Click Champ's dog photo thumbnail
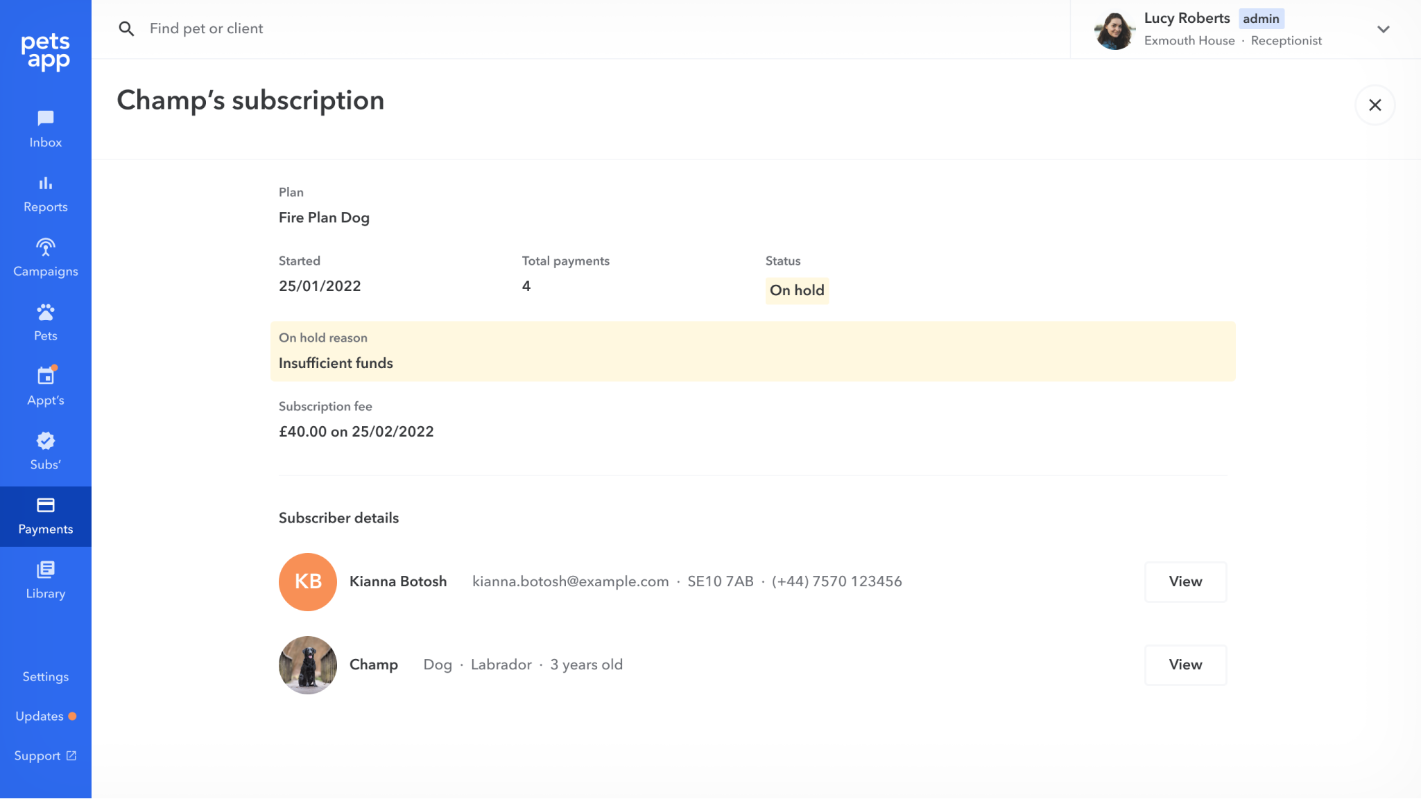 point(308,665)
